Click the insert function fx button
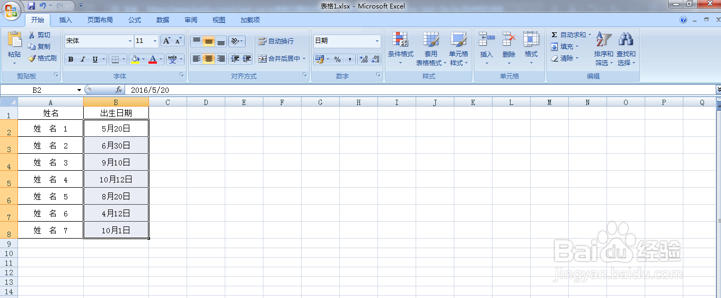This screenshot has height=298, width=721. (x=119, y=90)
